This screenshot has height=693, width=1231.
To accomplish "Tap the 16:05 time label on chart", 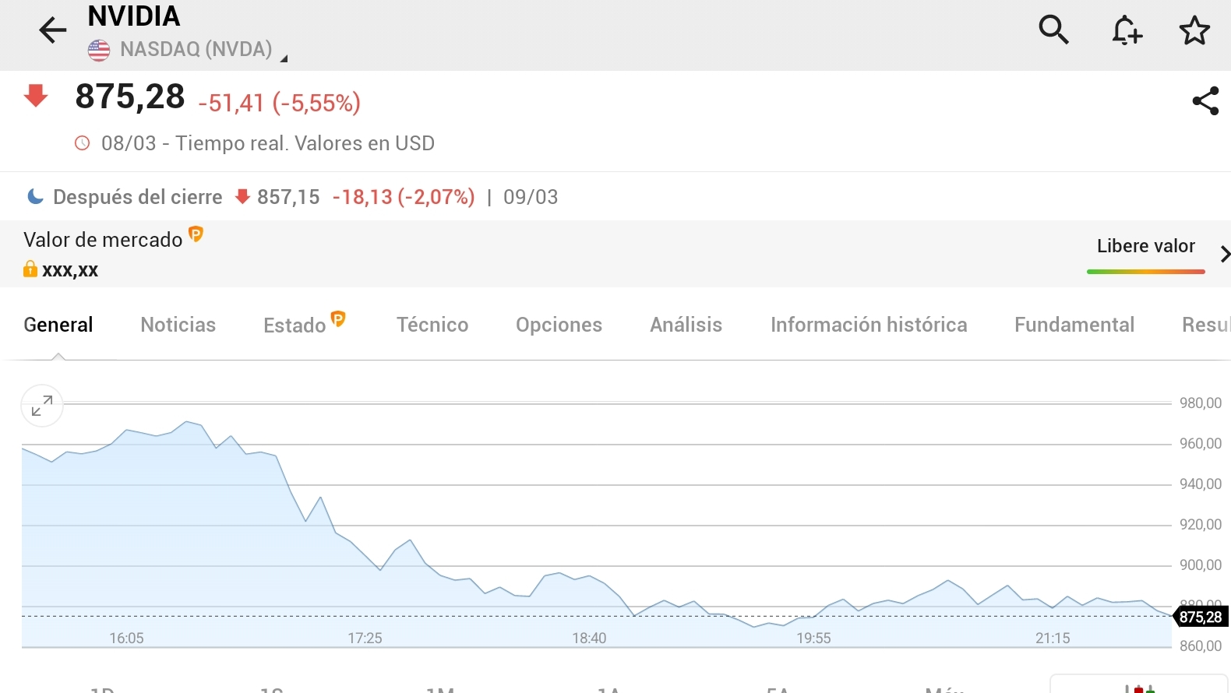I will coord(126,638).
